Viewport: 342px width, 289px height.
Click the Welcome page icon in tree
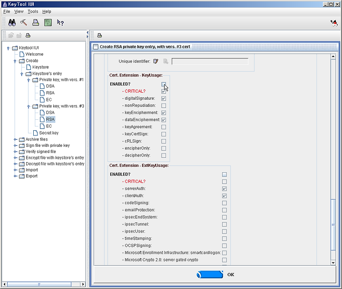[22, 54]
